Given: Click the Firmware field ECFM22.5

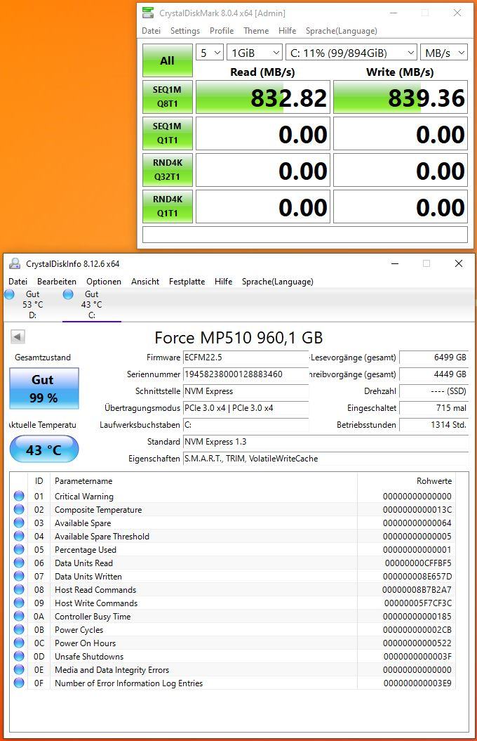Looking at the screenshot, I should 246,358.
